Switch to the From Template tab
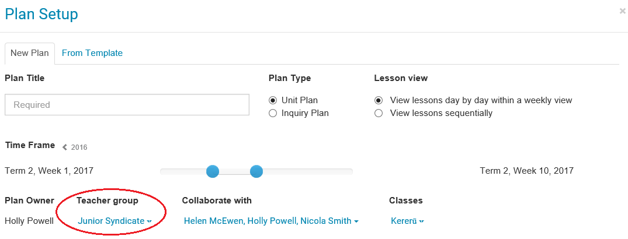Viewport: 628px width, 239px height. point(92,53)
